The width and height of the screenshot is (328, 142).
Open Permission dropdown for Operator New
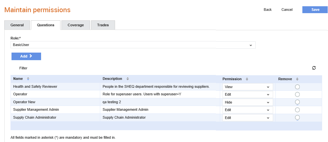248,102
